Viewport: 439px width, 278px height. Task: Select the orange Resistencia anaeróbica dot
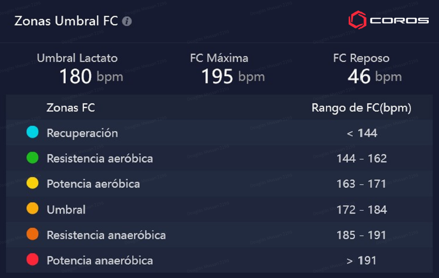[x=32, y=234]
